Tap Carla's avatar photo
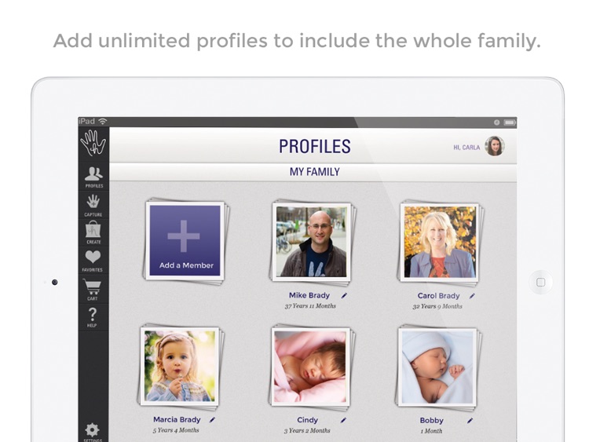 495,146
